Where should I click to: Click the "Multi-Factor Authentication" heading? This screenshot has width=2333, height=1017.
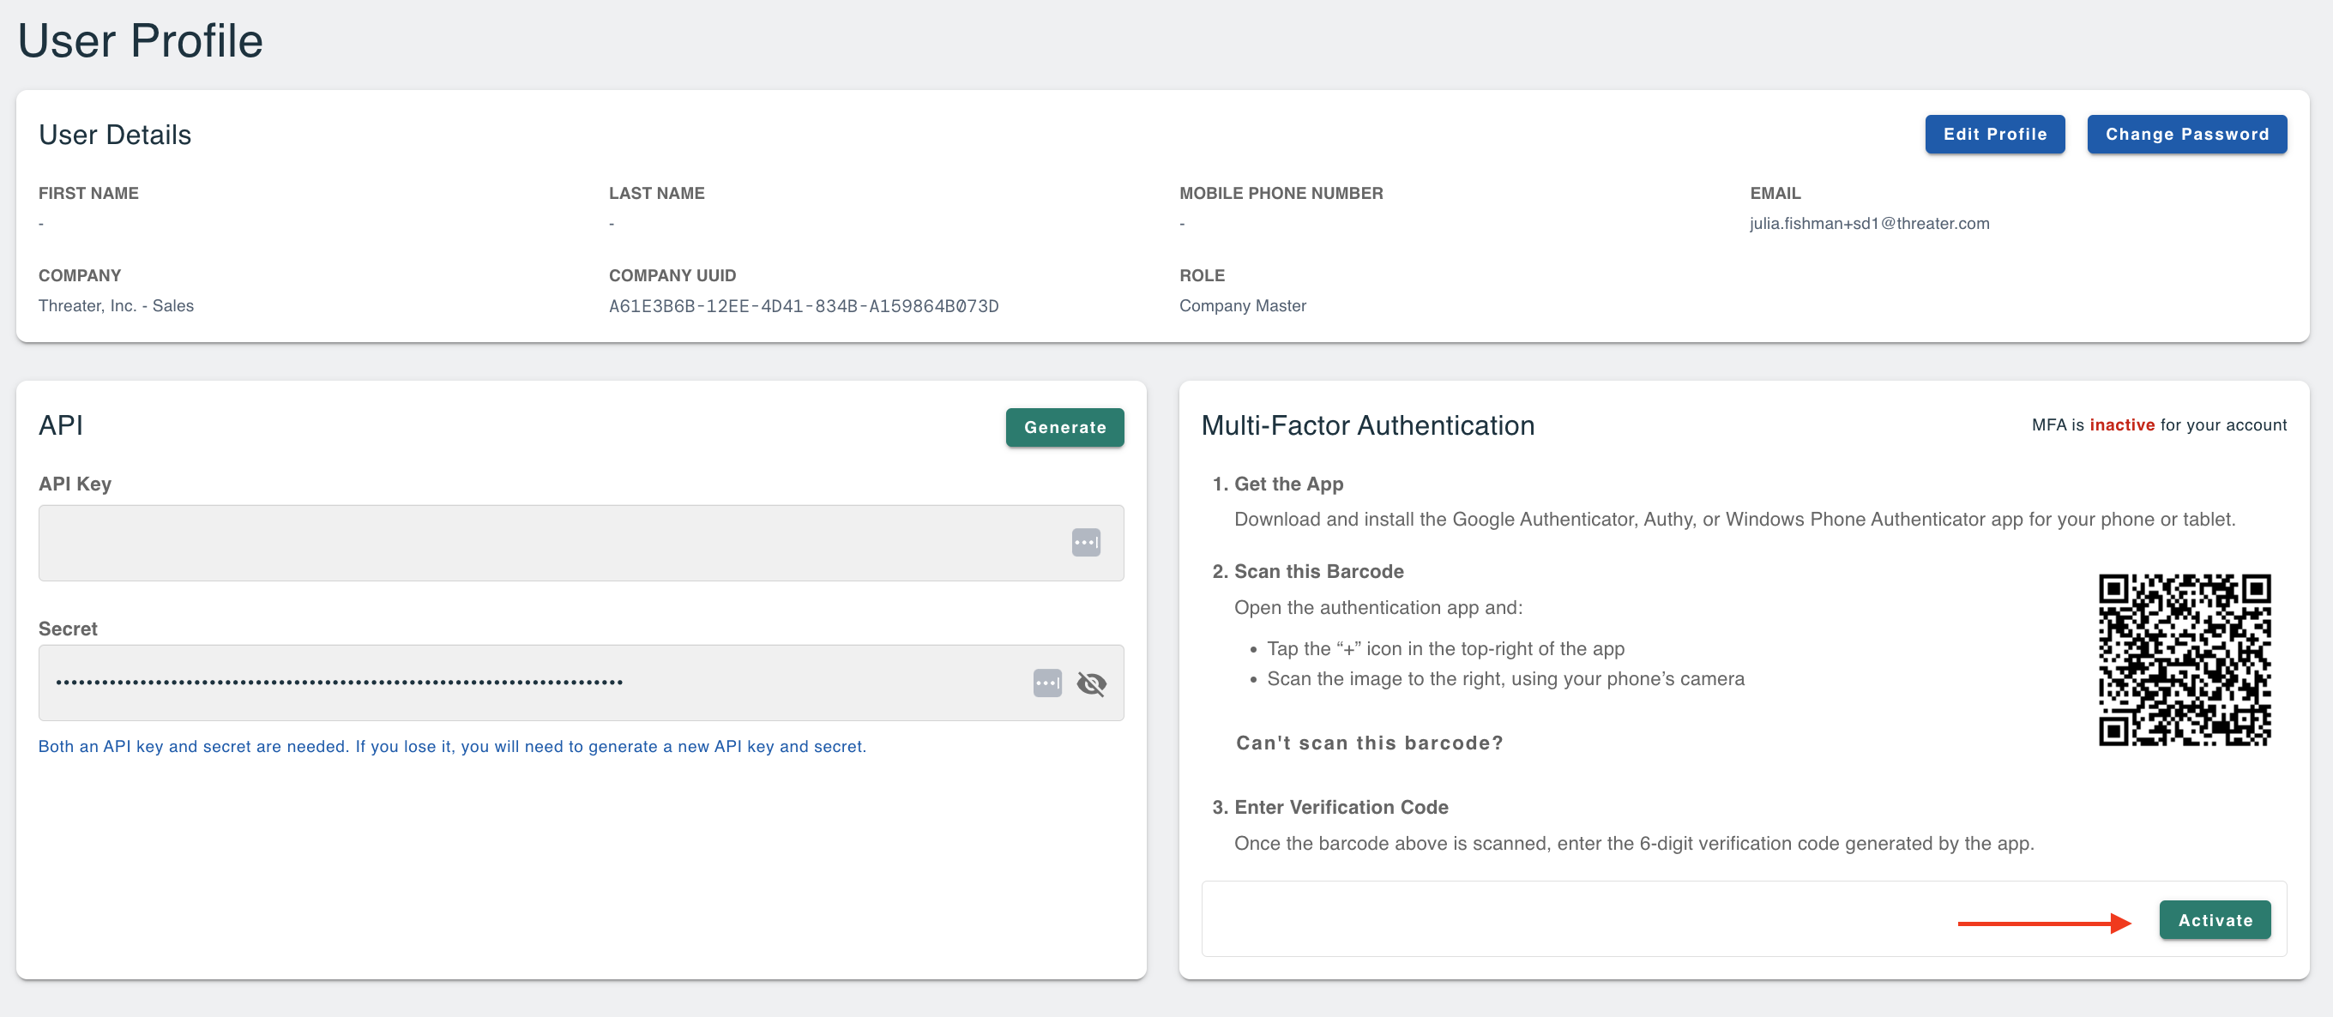pos(1367,425)
